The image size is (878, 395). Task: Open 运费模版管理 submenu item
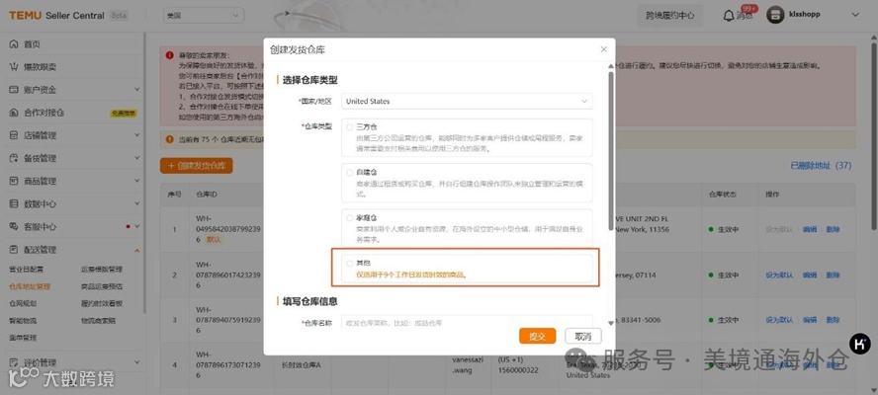(102, 270)
